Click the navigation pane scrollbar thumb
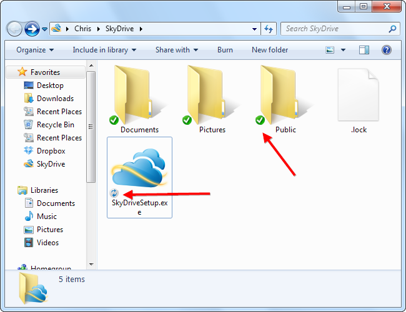 coord(91,127)
